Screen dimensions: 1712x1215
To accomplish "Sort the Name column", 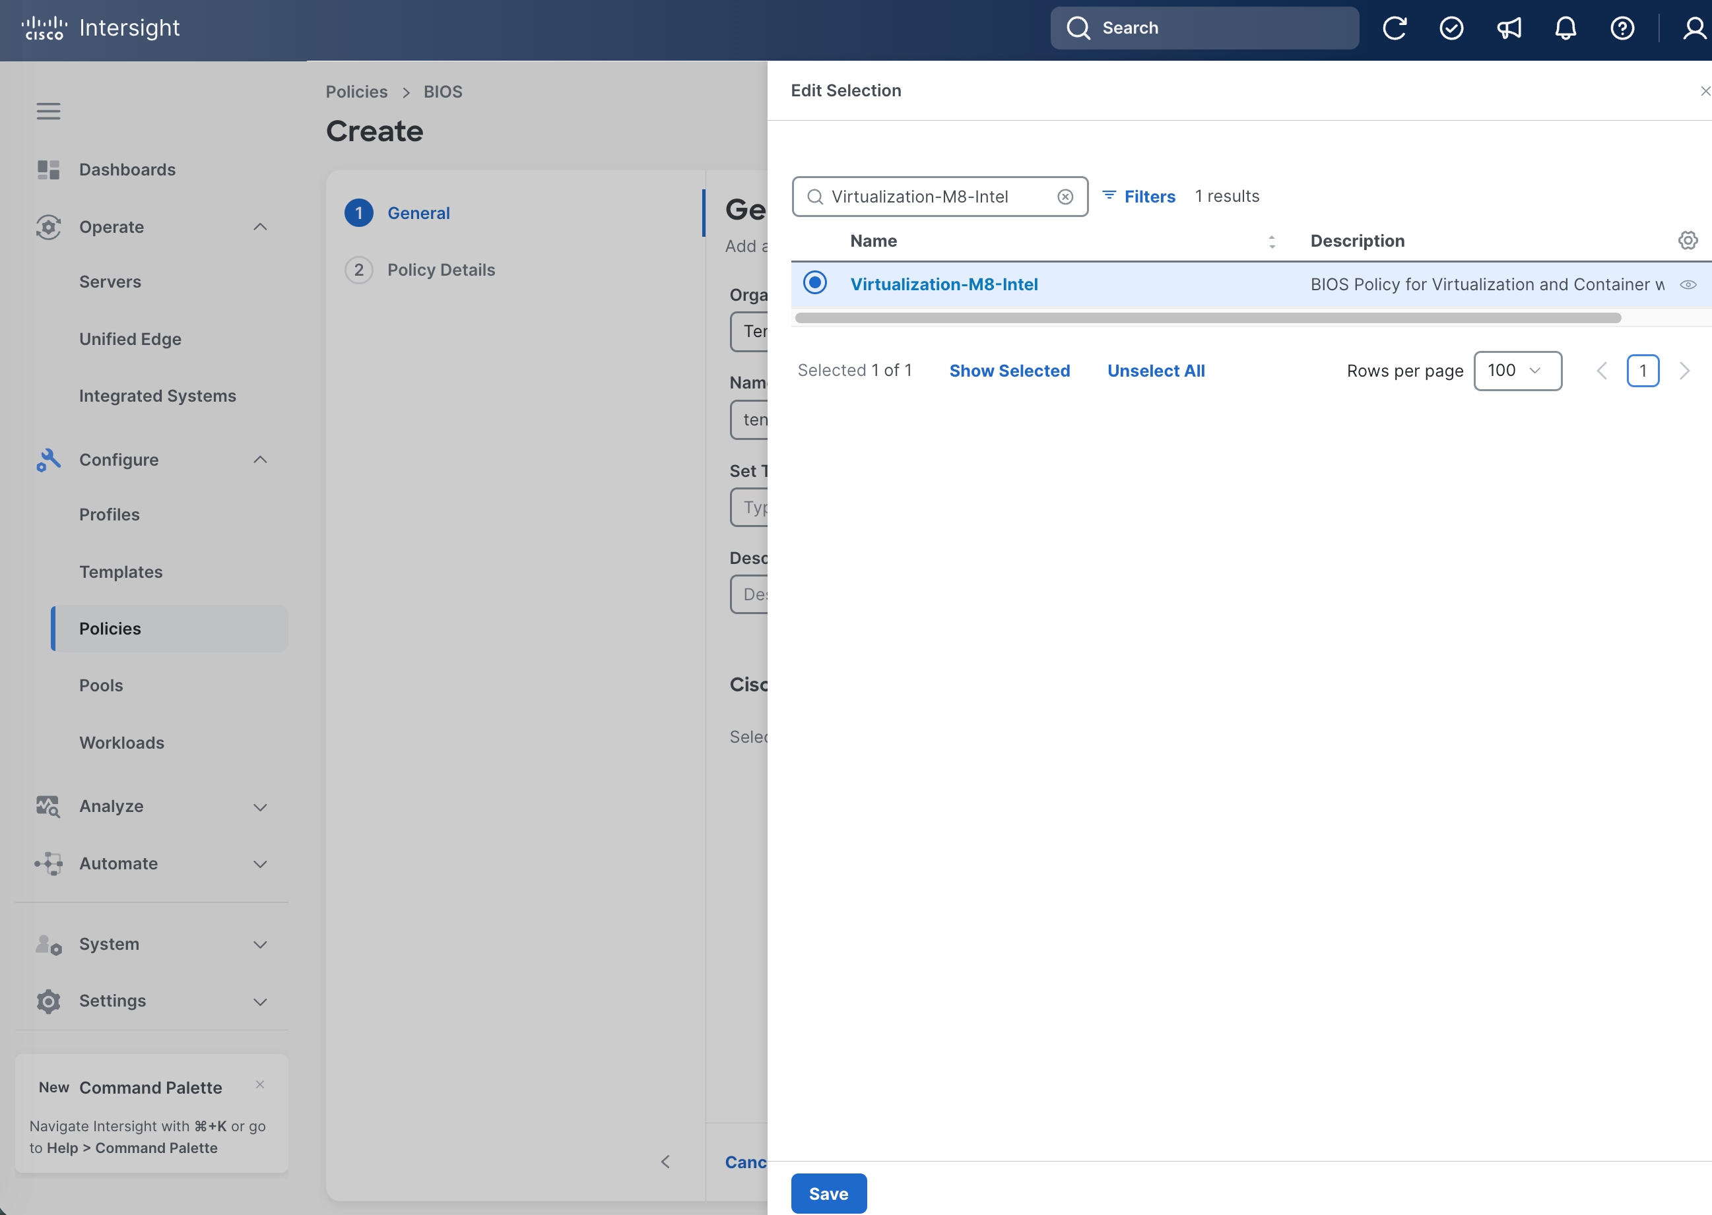I will pos(1271,241).
